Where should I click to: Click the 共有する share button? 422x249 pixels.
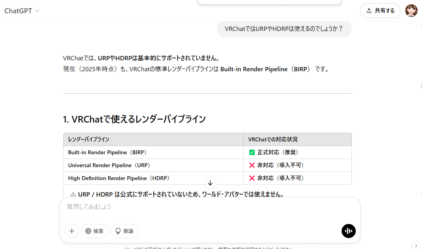(380, 11)
